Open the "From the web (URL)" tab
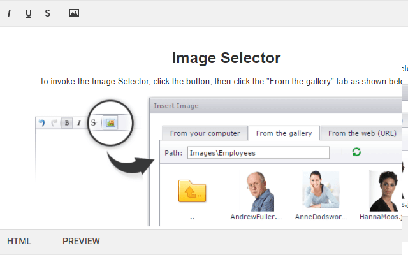Screen dimensions: 408x255 [362, 133]
